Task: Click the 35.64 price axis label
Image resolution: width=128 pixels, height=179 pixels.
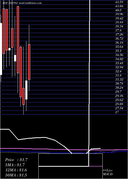Action: click(119, 47)
